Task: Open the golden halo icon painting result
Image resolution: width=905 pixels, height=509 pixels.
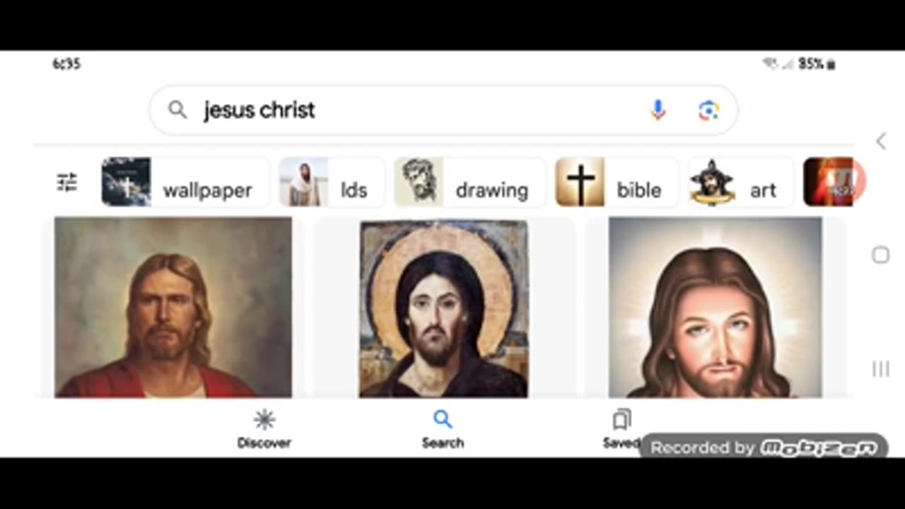Action: point(443,308)
